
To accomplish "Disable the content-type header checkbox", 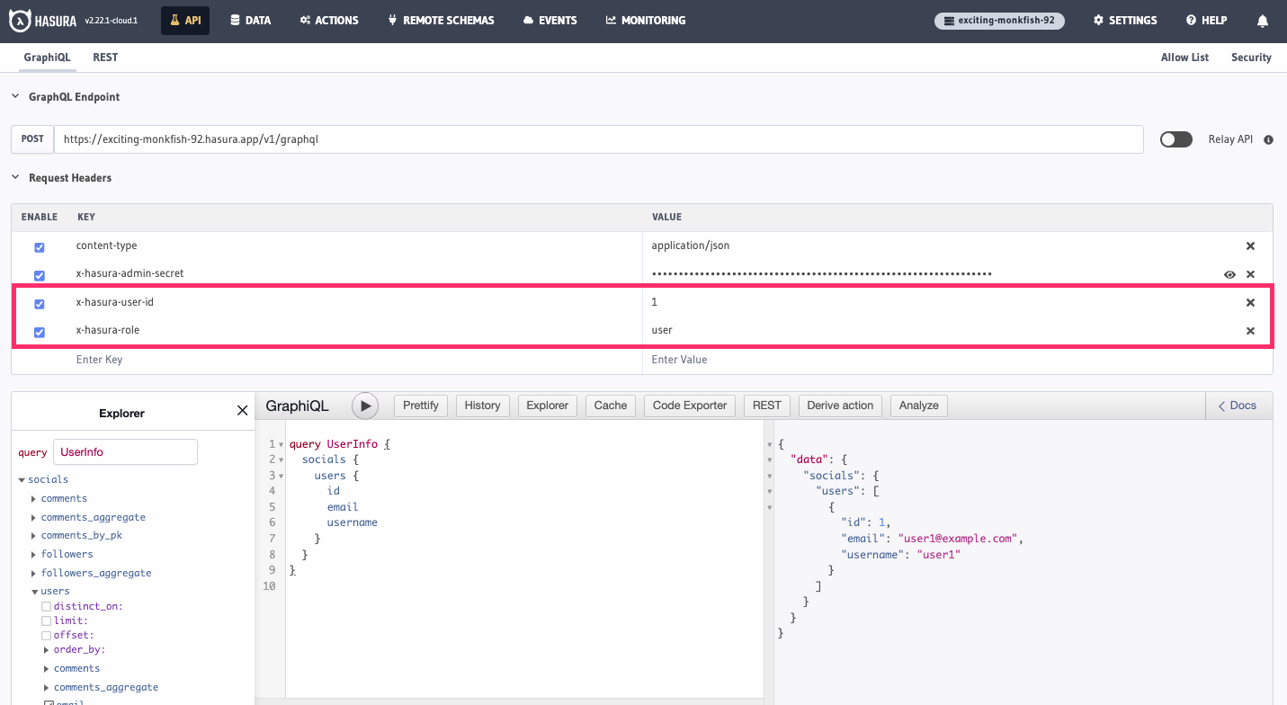I will coord(39,246).
